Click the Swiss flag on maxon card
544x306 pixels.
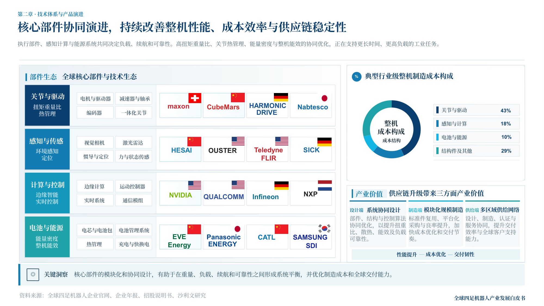(x=195, y=98)
